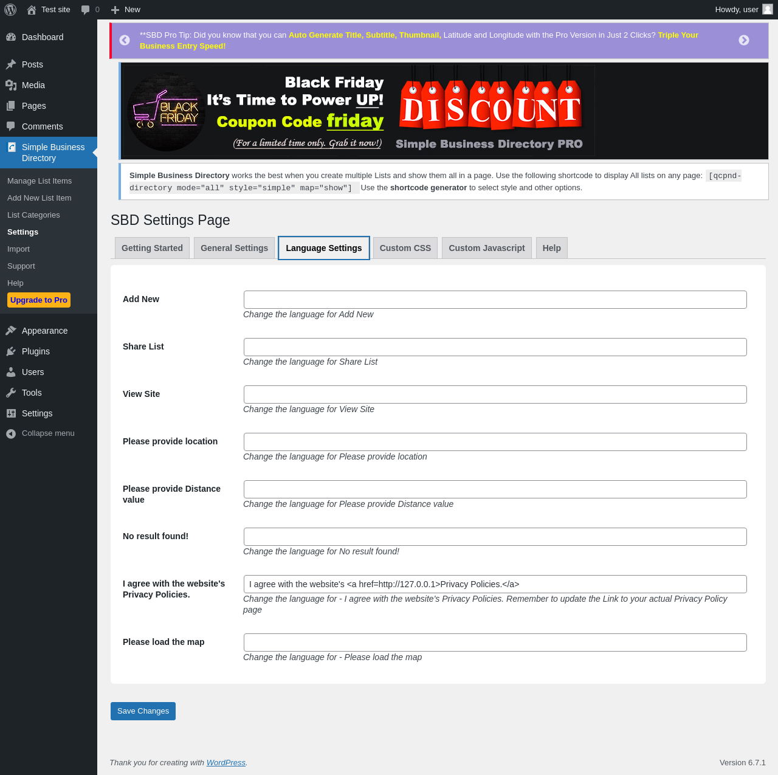Open the Plugins menu label
This screenshot has height=775, width=778.
[x=36, y=351]
